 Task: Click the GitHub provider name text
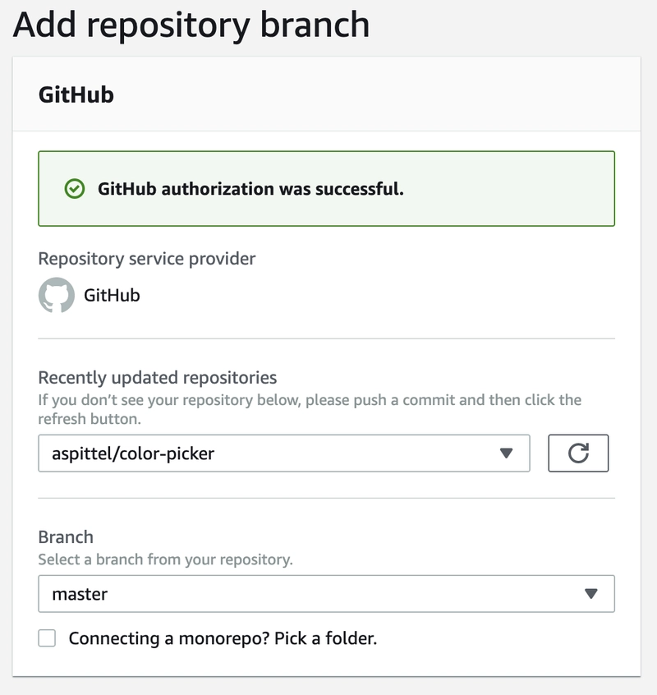112,295
